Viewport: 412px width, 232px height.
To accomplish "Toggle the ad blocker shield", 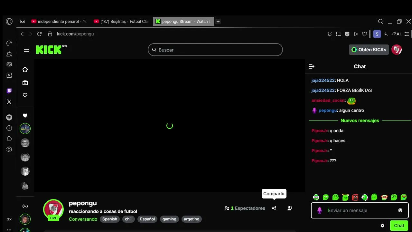I will [x=347, y=34].
